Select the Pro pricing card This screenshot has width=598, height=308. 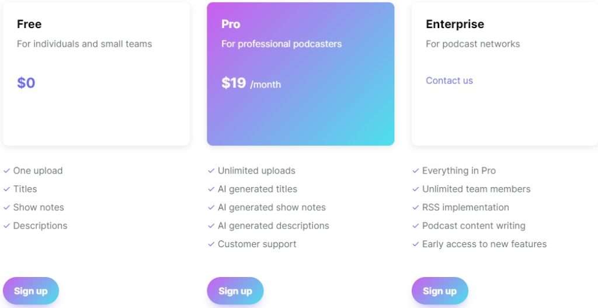[x=301, y=74]
